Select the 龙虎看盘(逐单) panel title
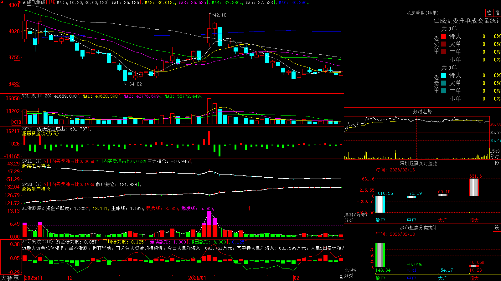This screenshot has height=281, width=501. tap(422, 13)
